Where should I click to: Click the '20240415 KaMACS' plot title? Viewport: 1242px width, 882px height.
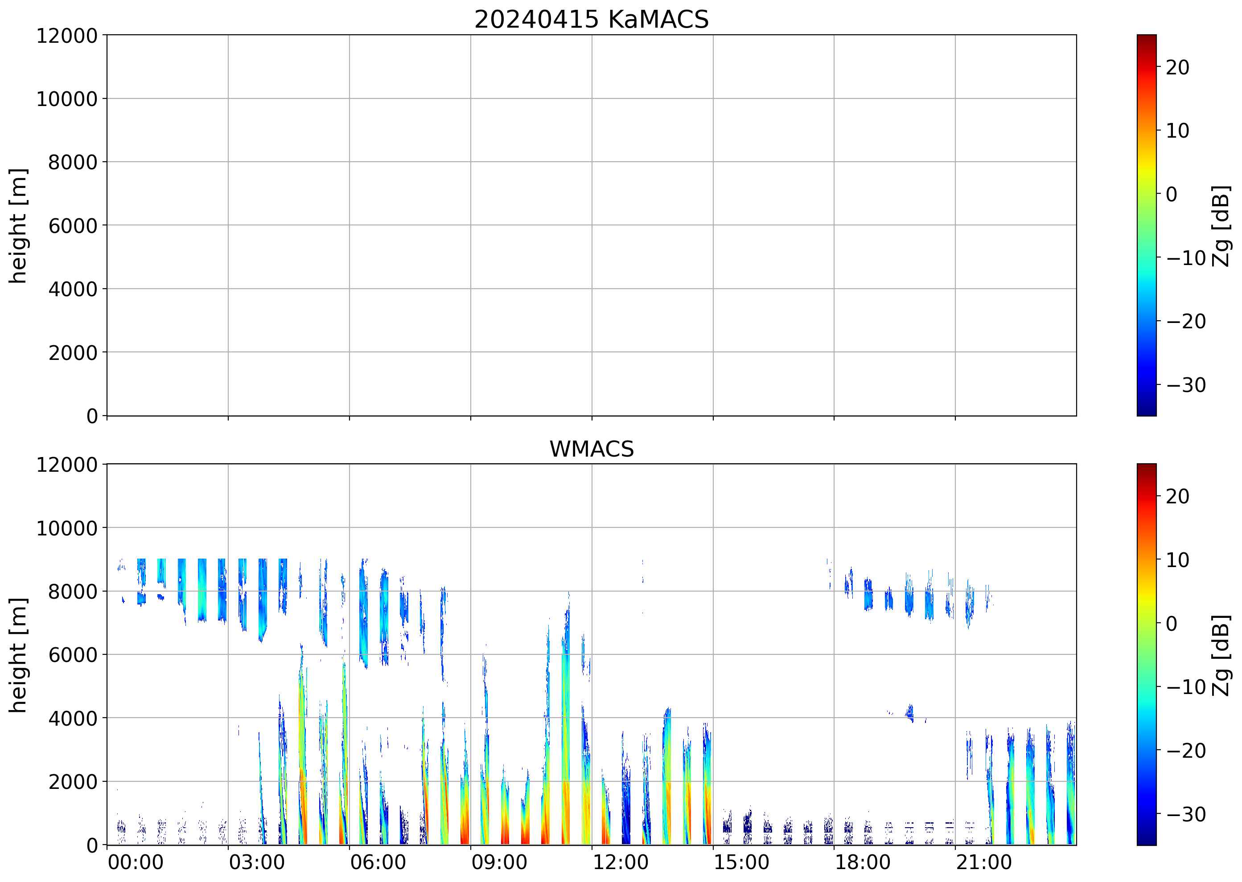coord(592,20)
